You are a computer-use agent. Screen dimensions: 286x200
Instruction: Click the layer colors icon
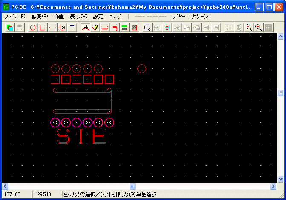(10, 28)
